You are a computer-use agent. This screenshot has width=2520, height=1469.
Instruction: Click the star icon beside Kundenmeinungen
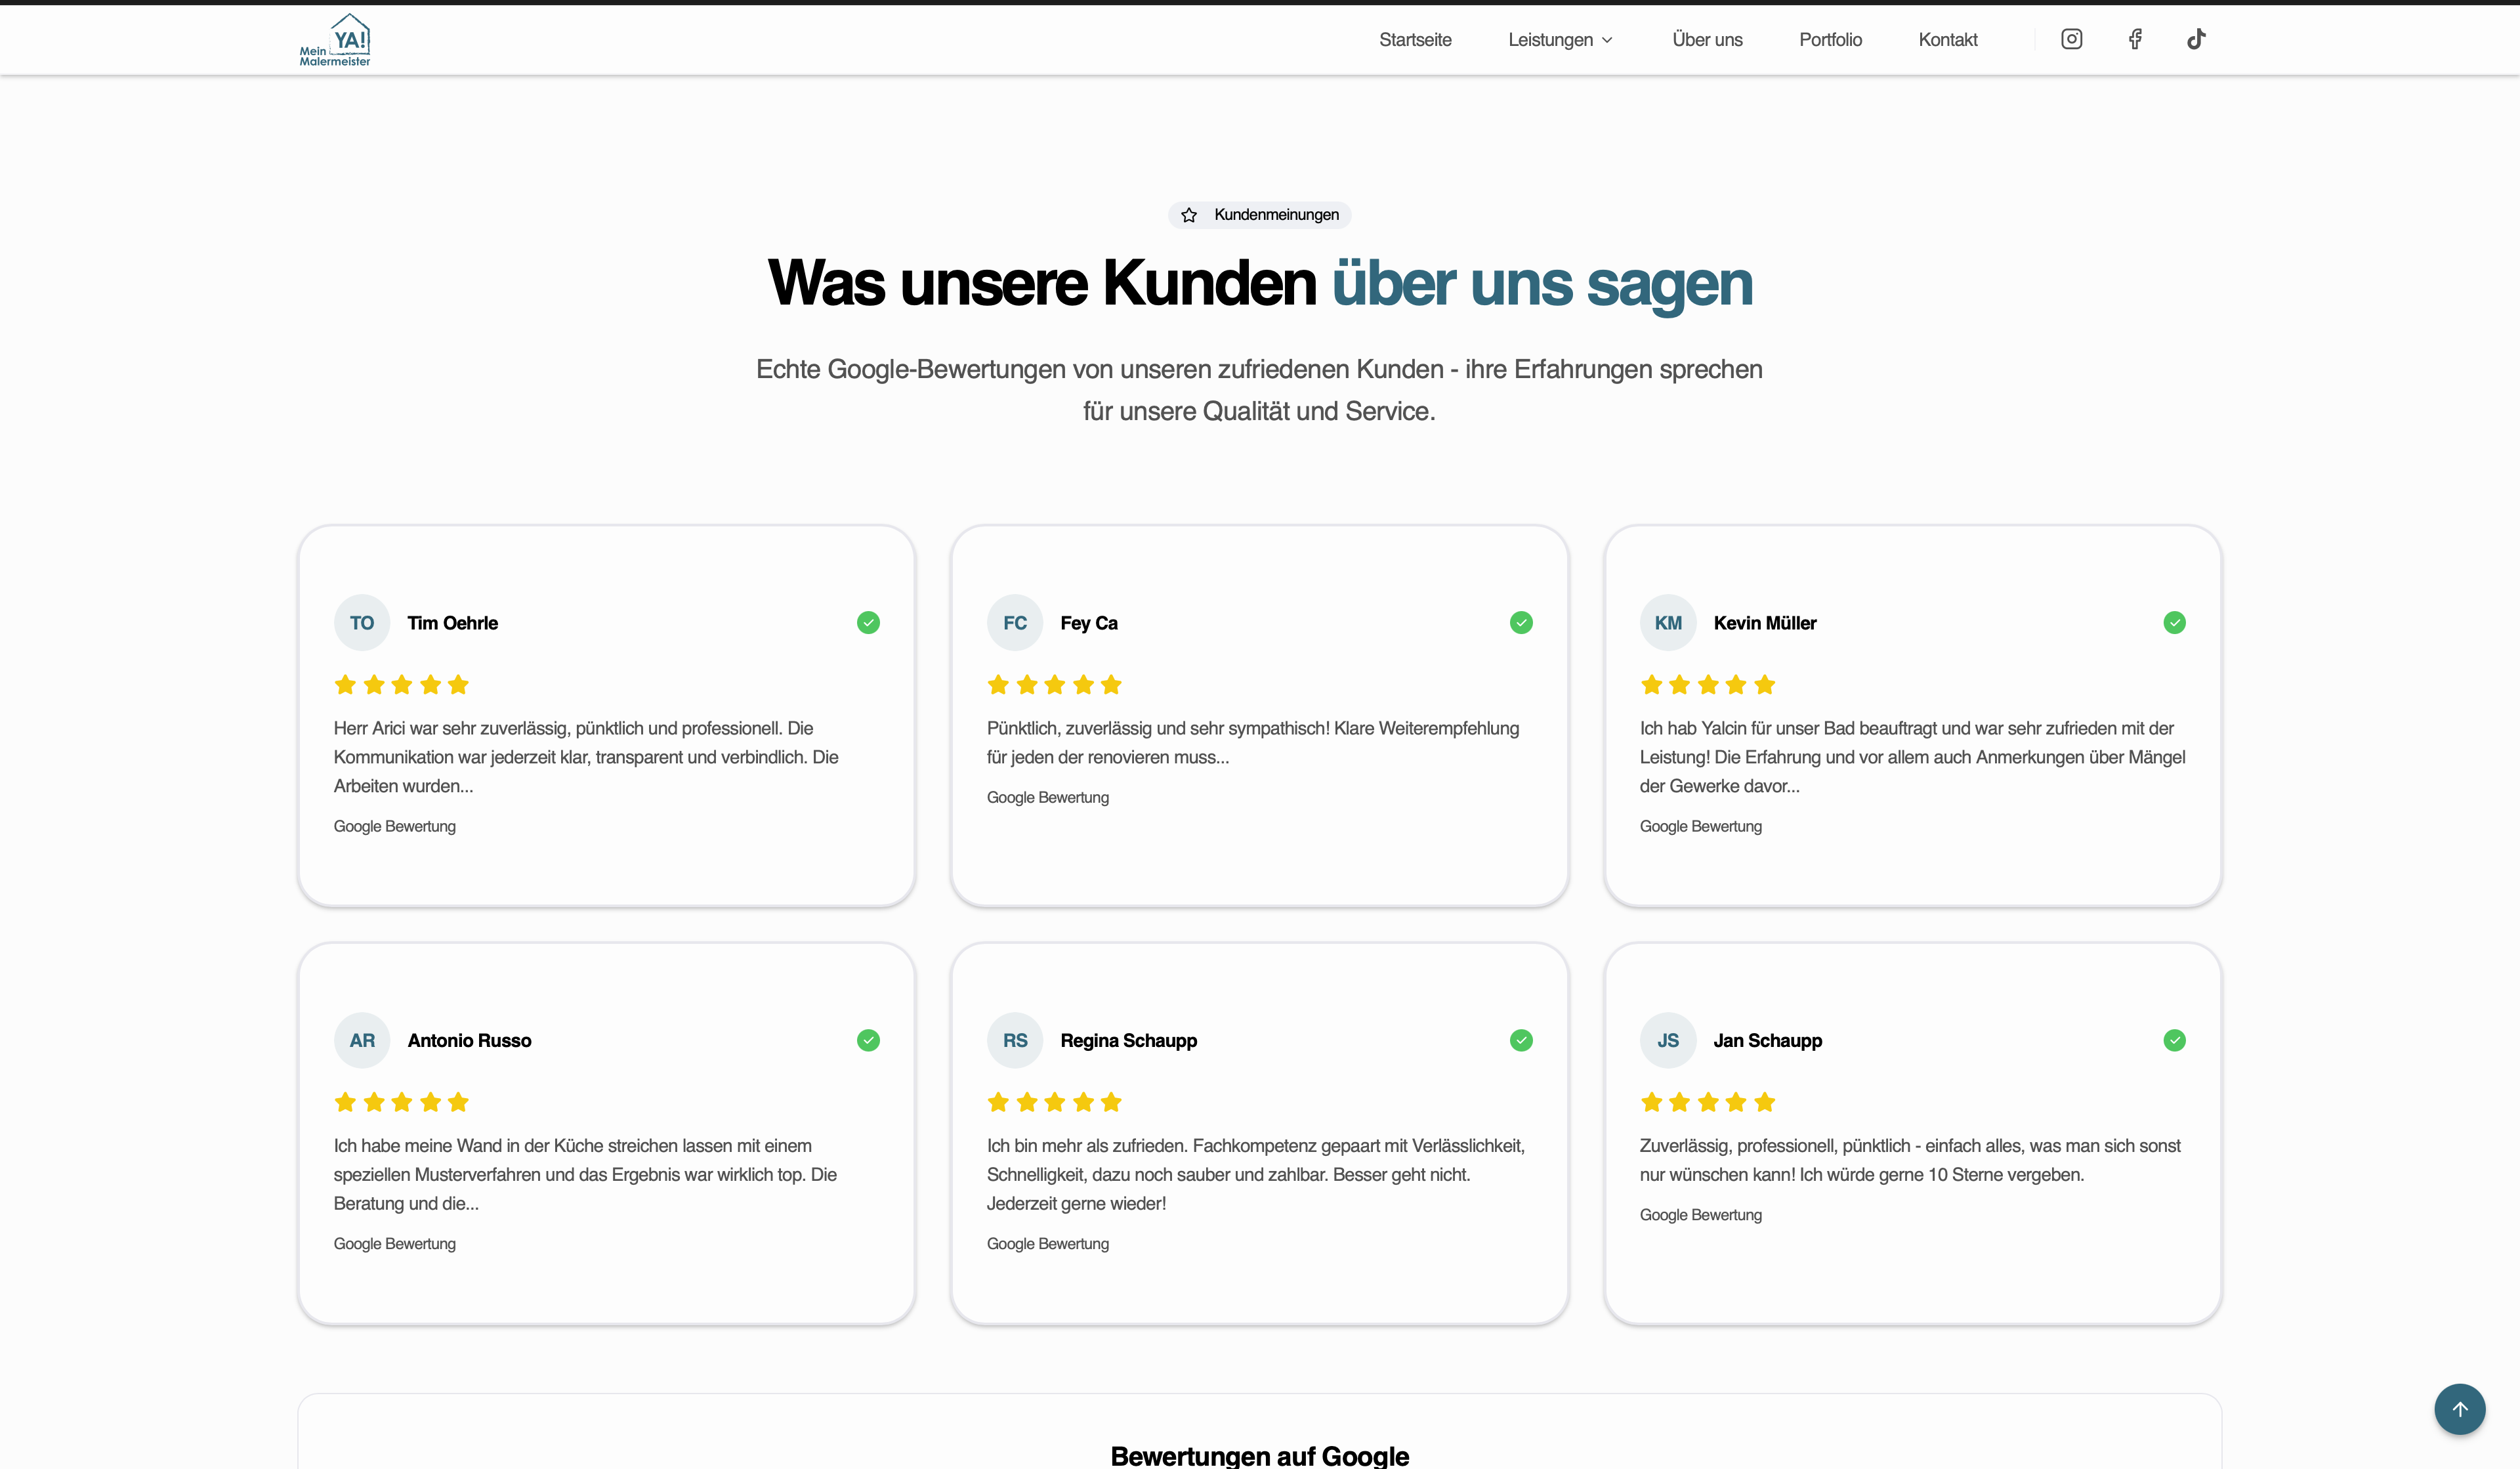[1189, 215]
